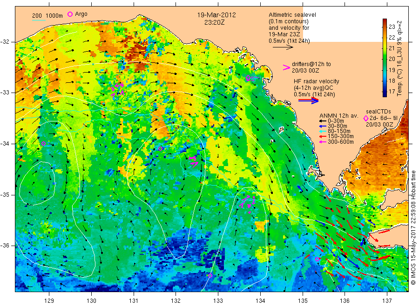Click the Argo float marker near 129E 34S
The width and height of the screenshot is (419, 307).
tap(44, 143)
